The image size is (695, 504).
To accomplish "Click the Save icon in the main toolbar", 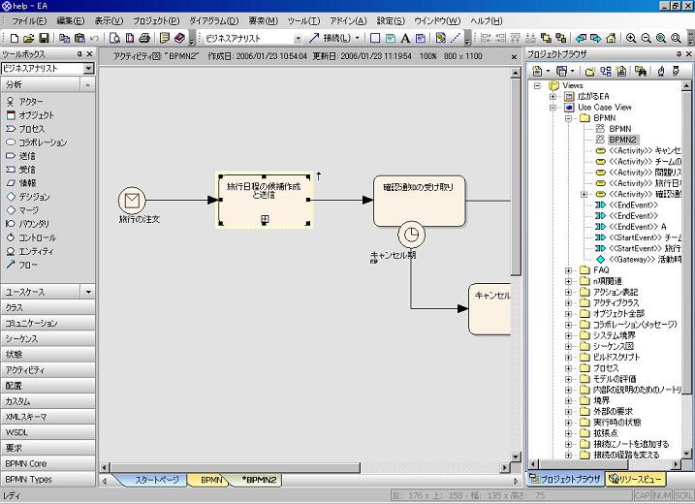I will coord(45,38).
